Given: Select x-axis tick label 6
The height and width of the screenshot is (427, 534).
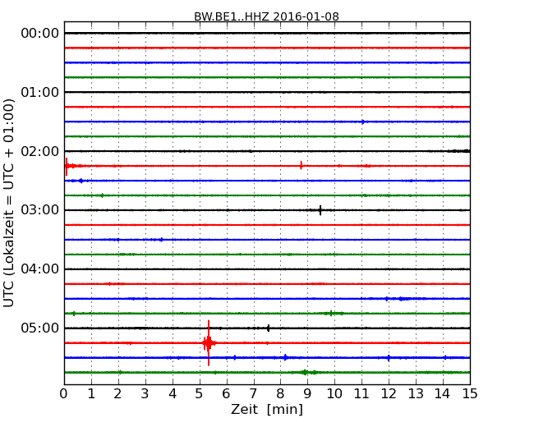Looking at the screenshot, I should pos(227,394).
